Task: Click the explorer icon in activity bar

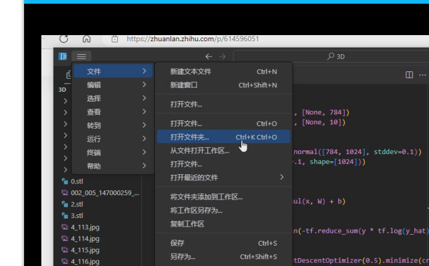Action: coord(69,75)
